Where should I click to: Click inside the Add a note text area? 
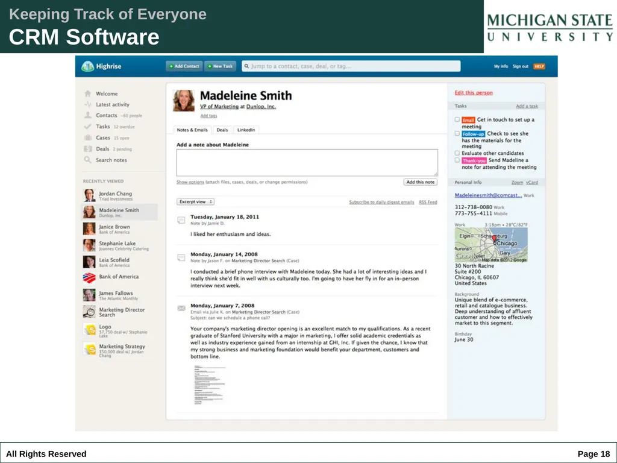(307, 163)
